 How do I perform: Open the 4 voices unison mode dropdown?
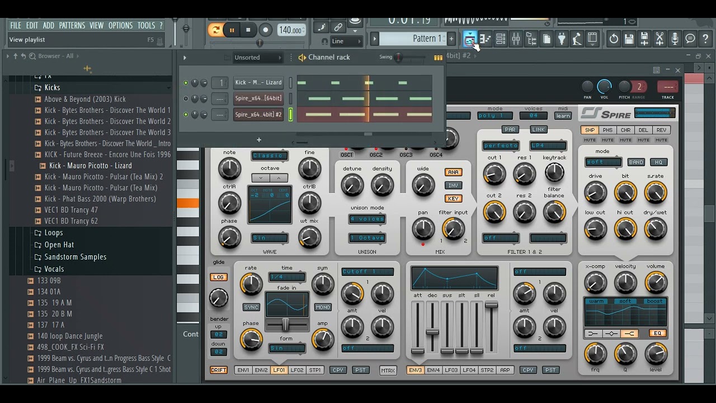(x=367, y=219)
